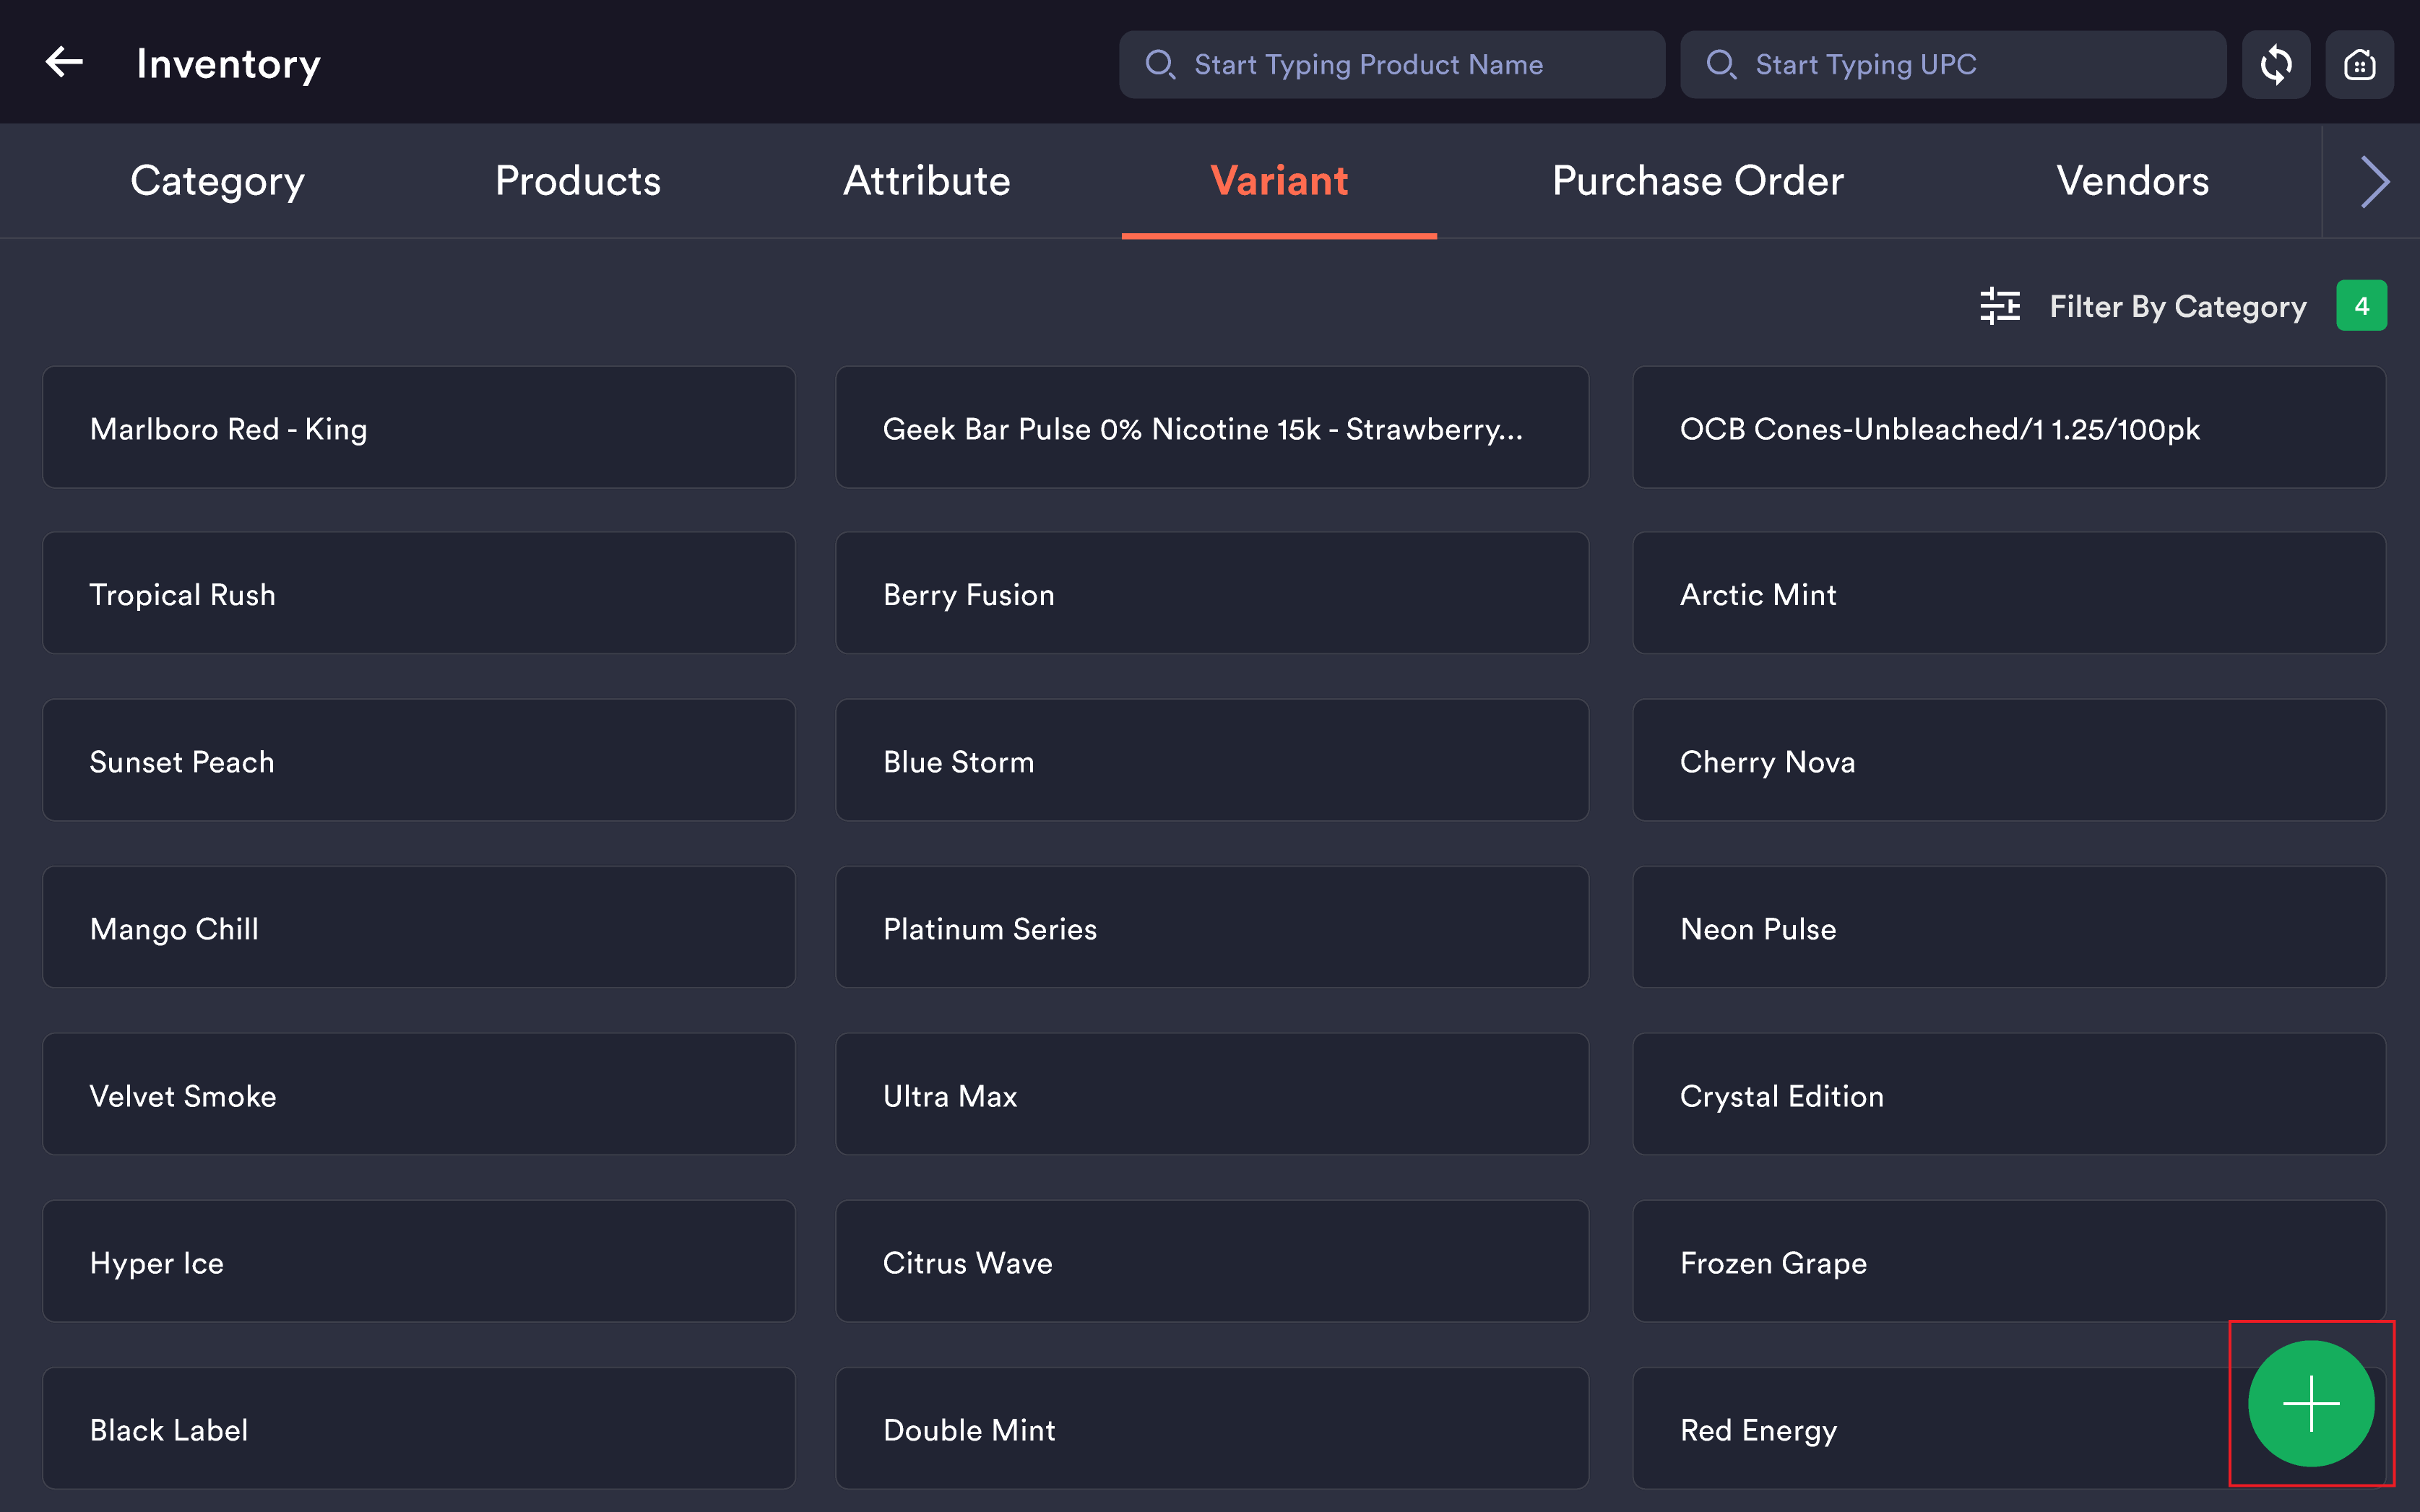Switch to the Purchase Order tab
Screen dimensions: 2420x1512
(x=1698, y=181)
